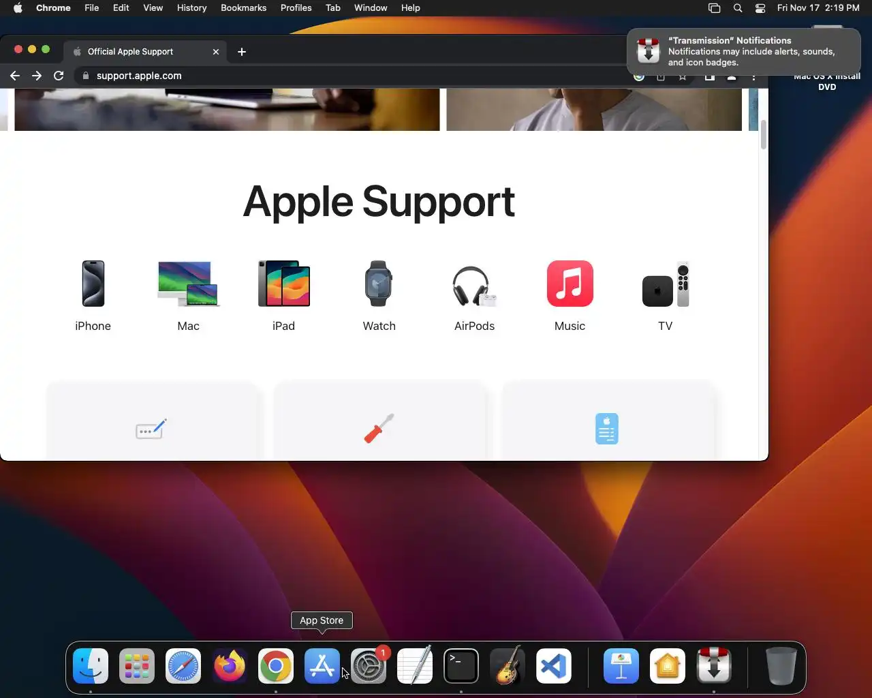Click the page's vertical scrollbar thumb
The image size is (872, 698).
click(x=764, y=134)
